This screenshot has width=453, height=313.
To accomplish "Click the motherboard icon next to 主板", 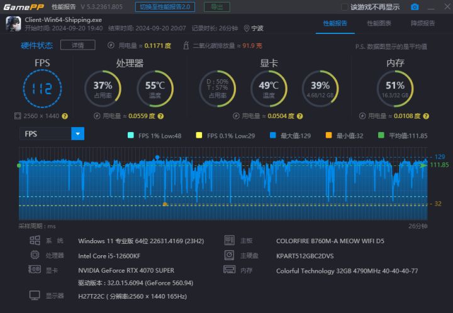I will [x=230, y=240].
